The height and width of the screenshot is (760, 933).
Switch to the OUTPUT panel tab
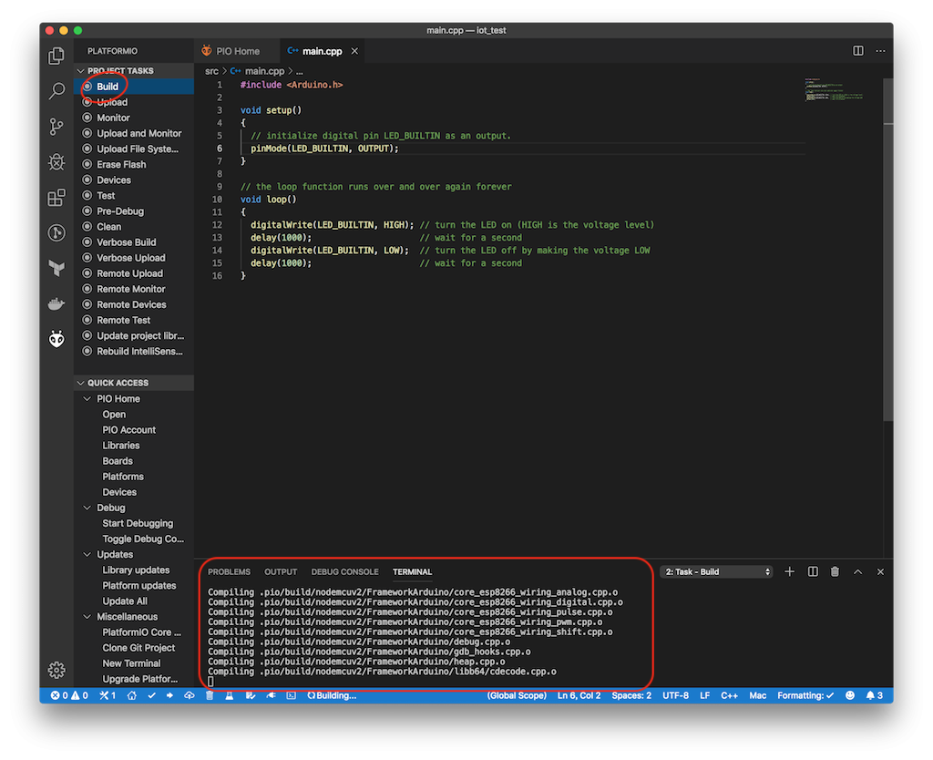(281, 571)
